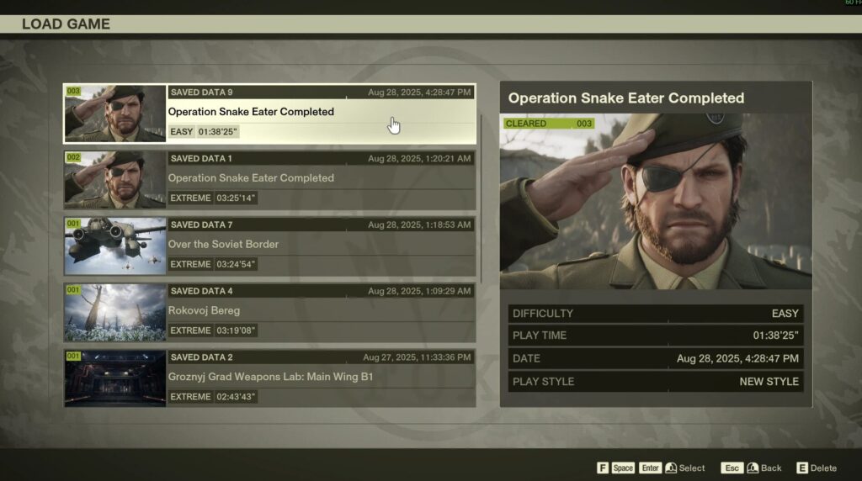Click the aircraft thumbnail of Saved Data 7

pyautogui.click(x=115, y=246)
